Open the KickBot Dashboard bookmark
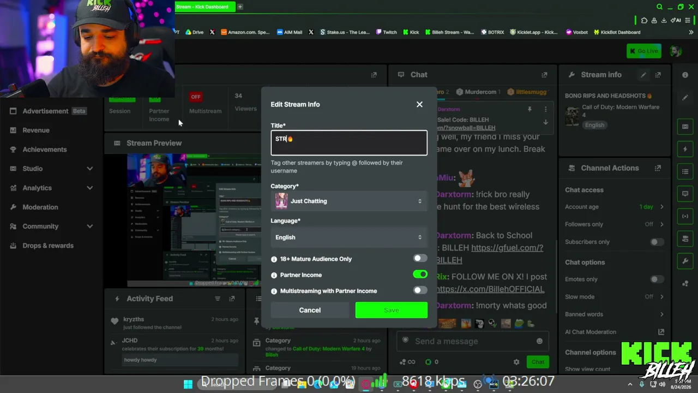 coord(617,32)
